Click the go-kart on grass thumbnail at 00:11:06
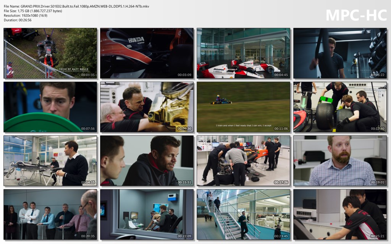 click(243, 107)
